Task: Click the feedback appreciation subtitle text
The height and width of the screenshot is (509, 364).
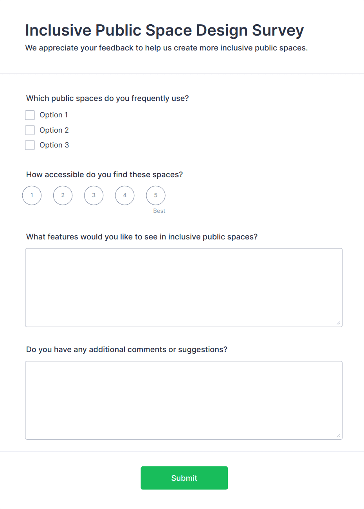Action: click(166, 48)
